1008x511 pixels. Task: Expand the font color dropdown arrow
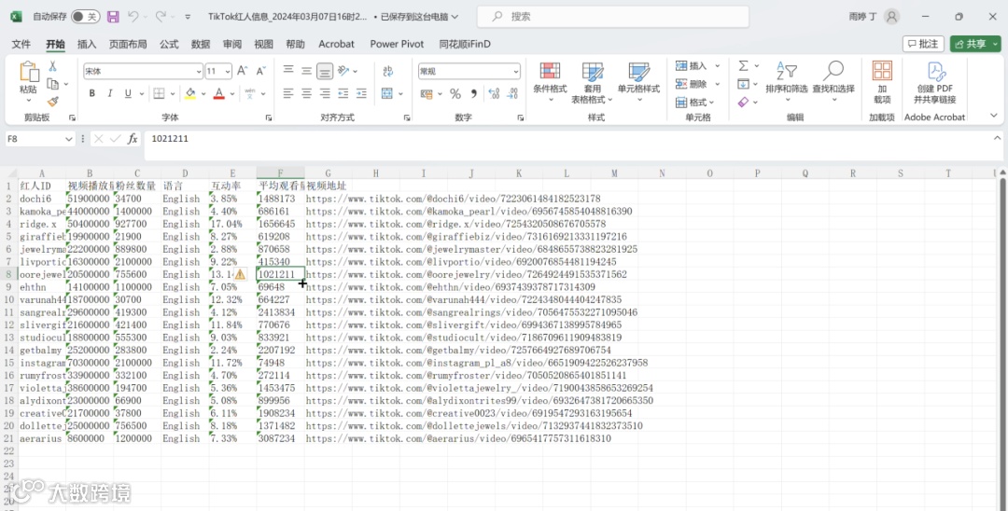point(232,94)
